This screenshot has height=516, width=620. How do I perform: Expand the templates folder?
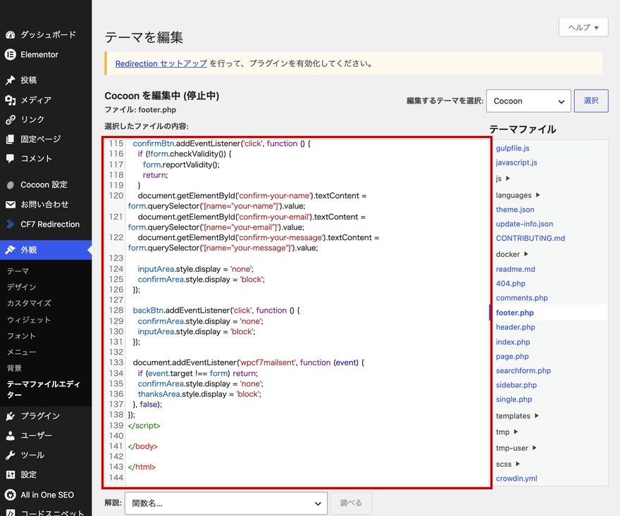(x=517, y=416)
